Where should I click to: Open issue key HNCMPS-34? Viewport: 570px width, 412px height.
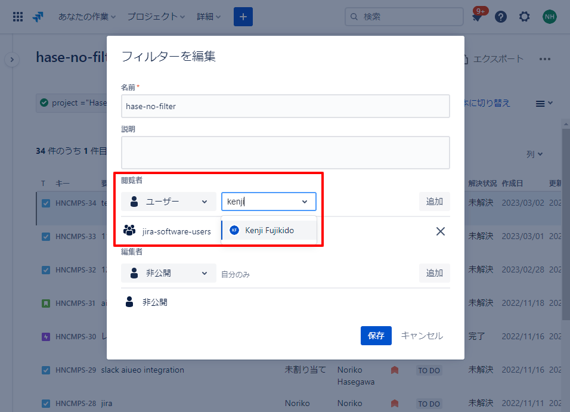click(76, 203)
